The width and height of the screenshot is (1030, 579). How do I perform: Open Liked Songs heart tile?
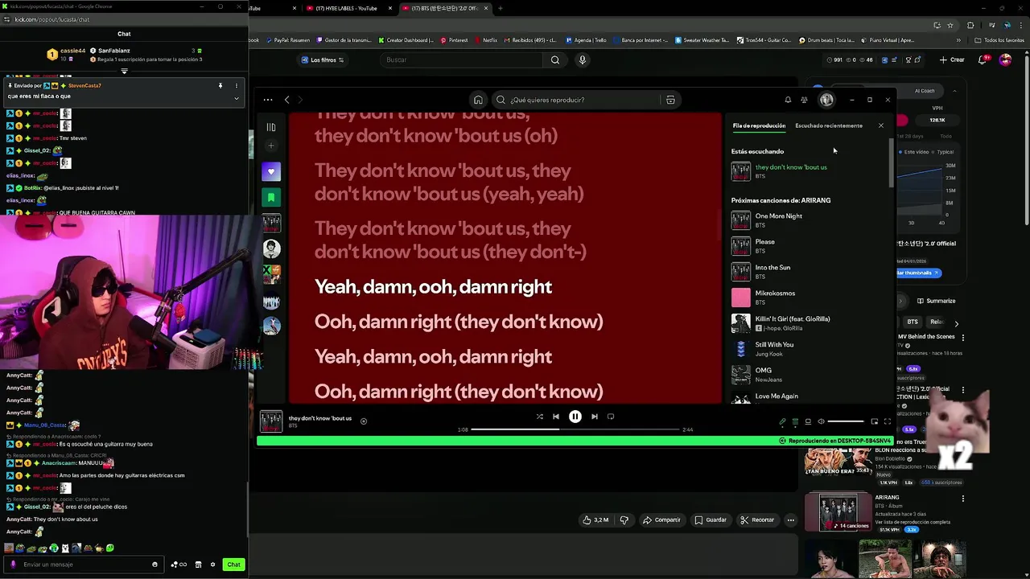pos(271,171)
